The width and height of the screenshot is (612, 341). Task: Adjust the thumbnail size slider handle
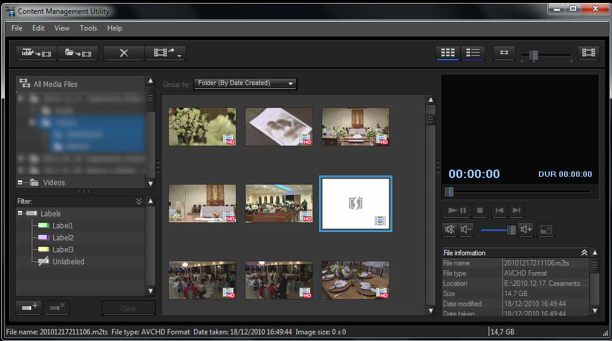pos(533,55)
